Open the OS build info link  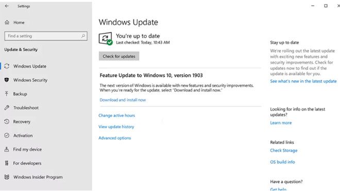(282, 162)
